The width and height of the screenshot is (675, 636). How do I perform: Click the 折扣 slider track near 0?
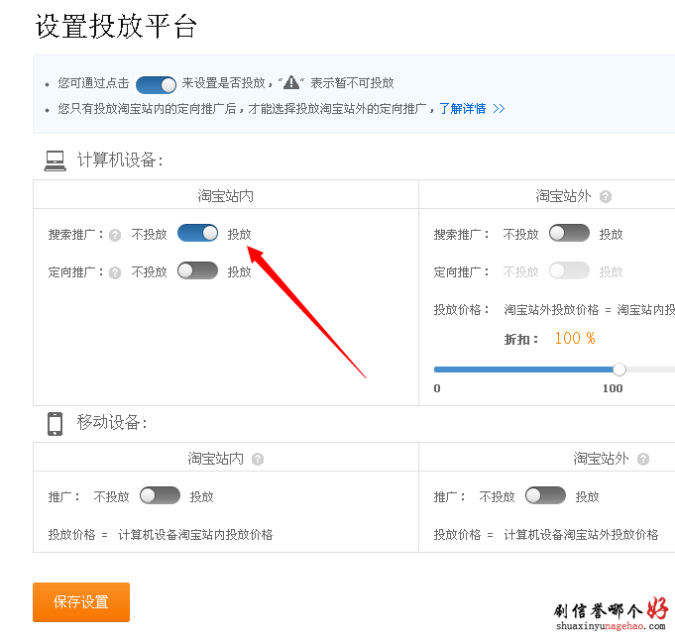click(441, 370)
